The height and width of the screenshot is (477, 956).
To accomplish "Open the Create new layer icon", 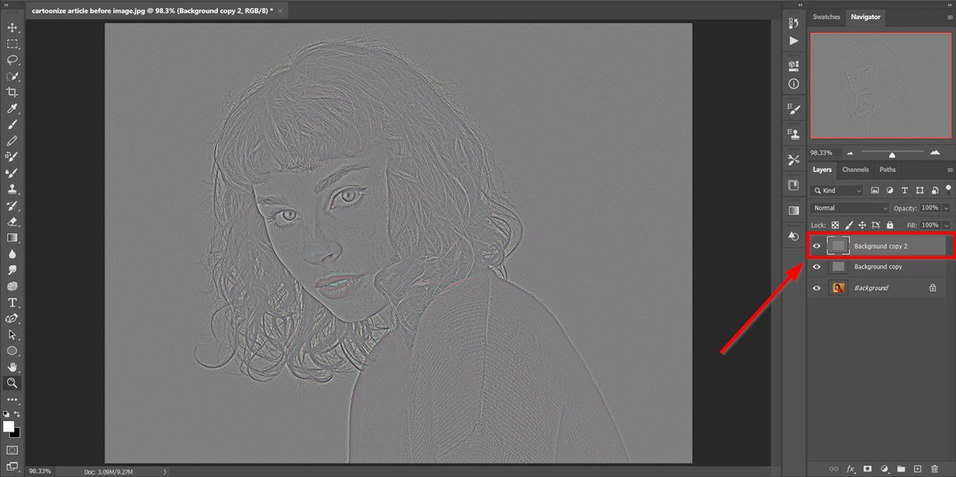I will coord(917,469).
